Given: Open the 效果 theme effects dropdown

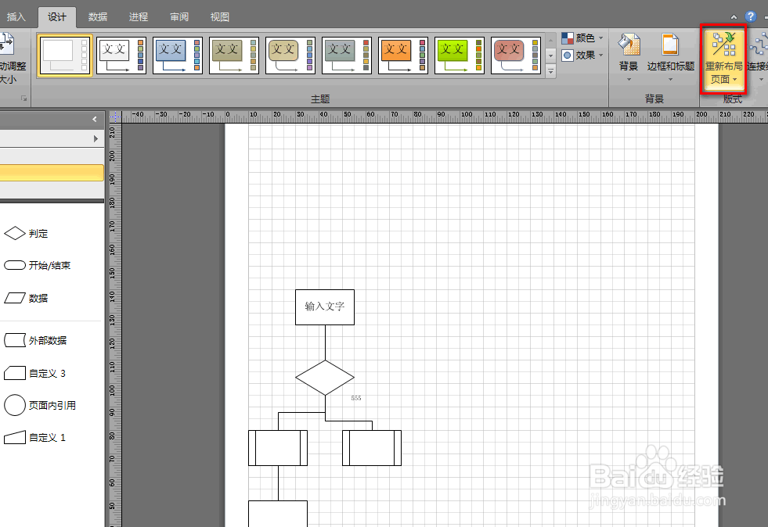Looking at the screenshot, I should 582,56.
